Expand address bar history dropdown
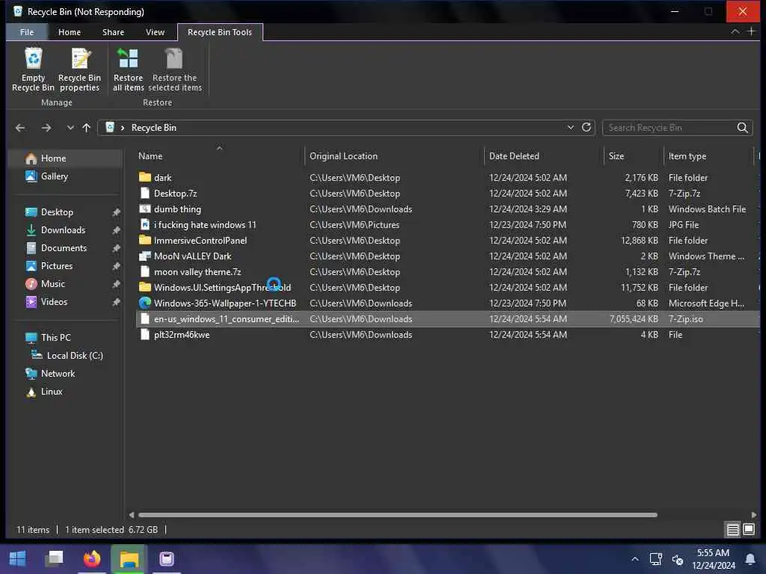The width and height of the screenshot is (766, 574). click(x=570, y=127)
